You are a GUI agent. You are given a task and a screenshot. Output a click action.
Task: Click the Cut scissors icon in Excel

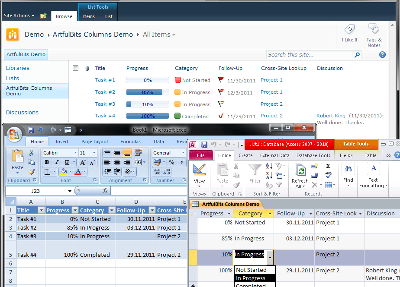(31, 153)
